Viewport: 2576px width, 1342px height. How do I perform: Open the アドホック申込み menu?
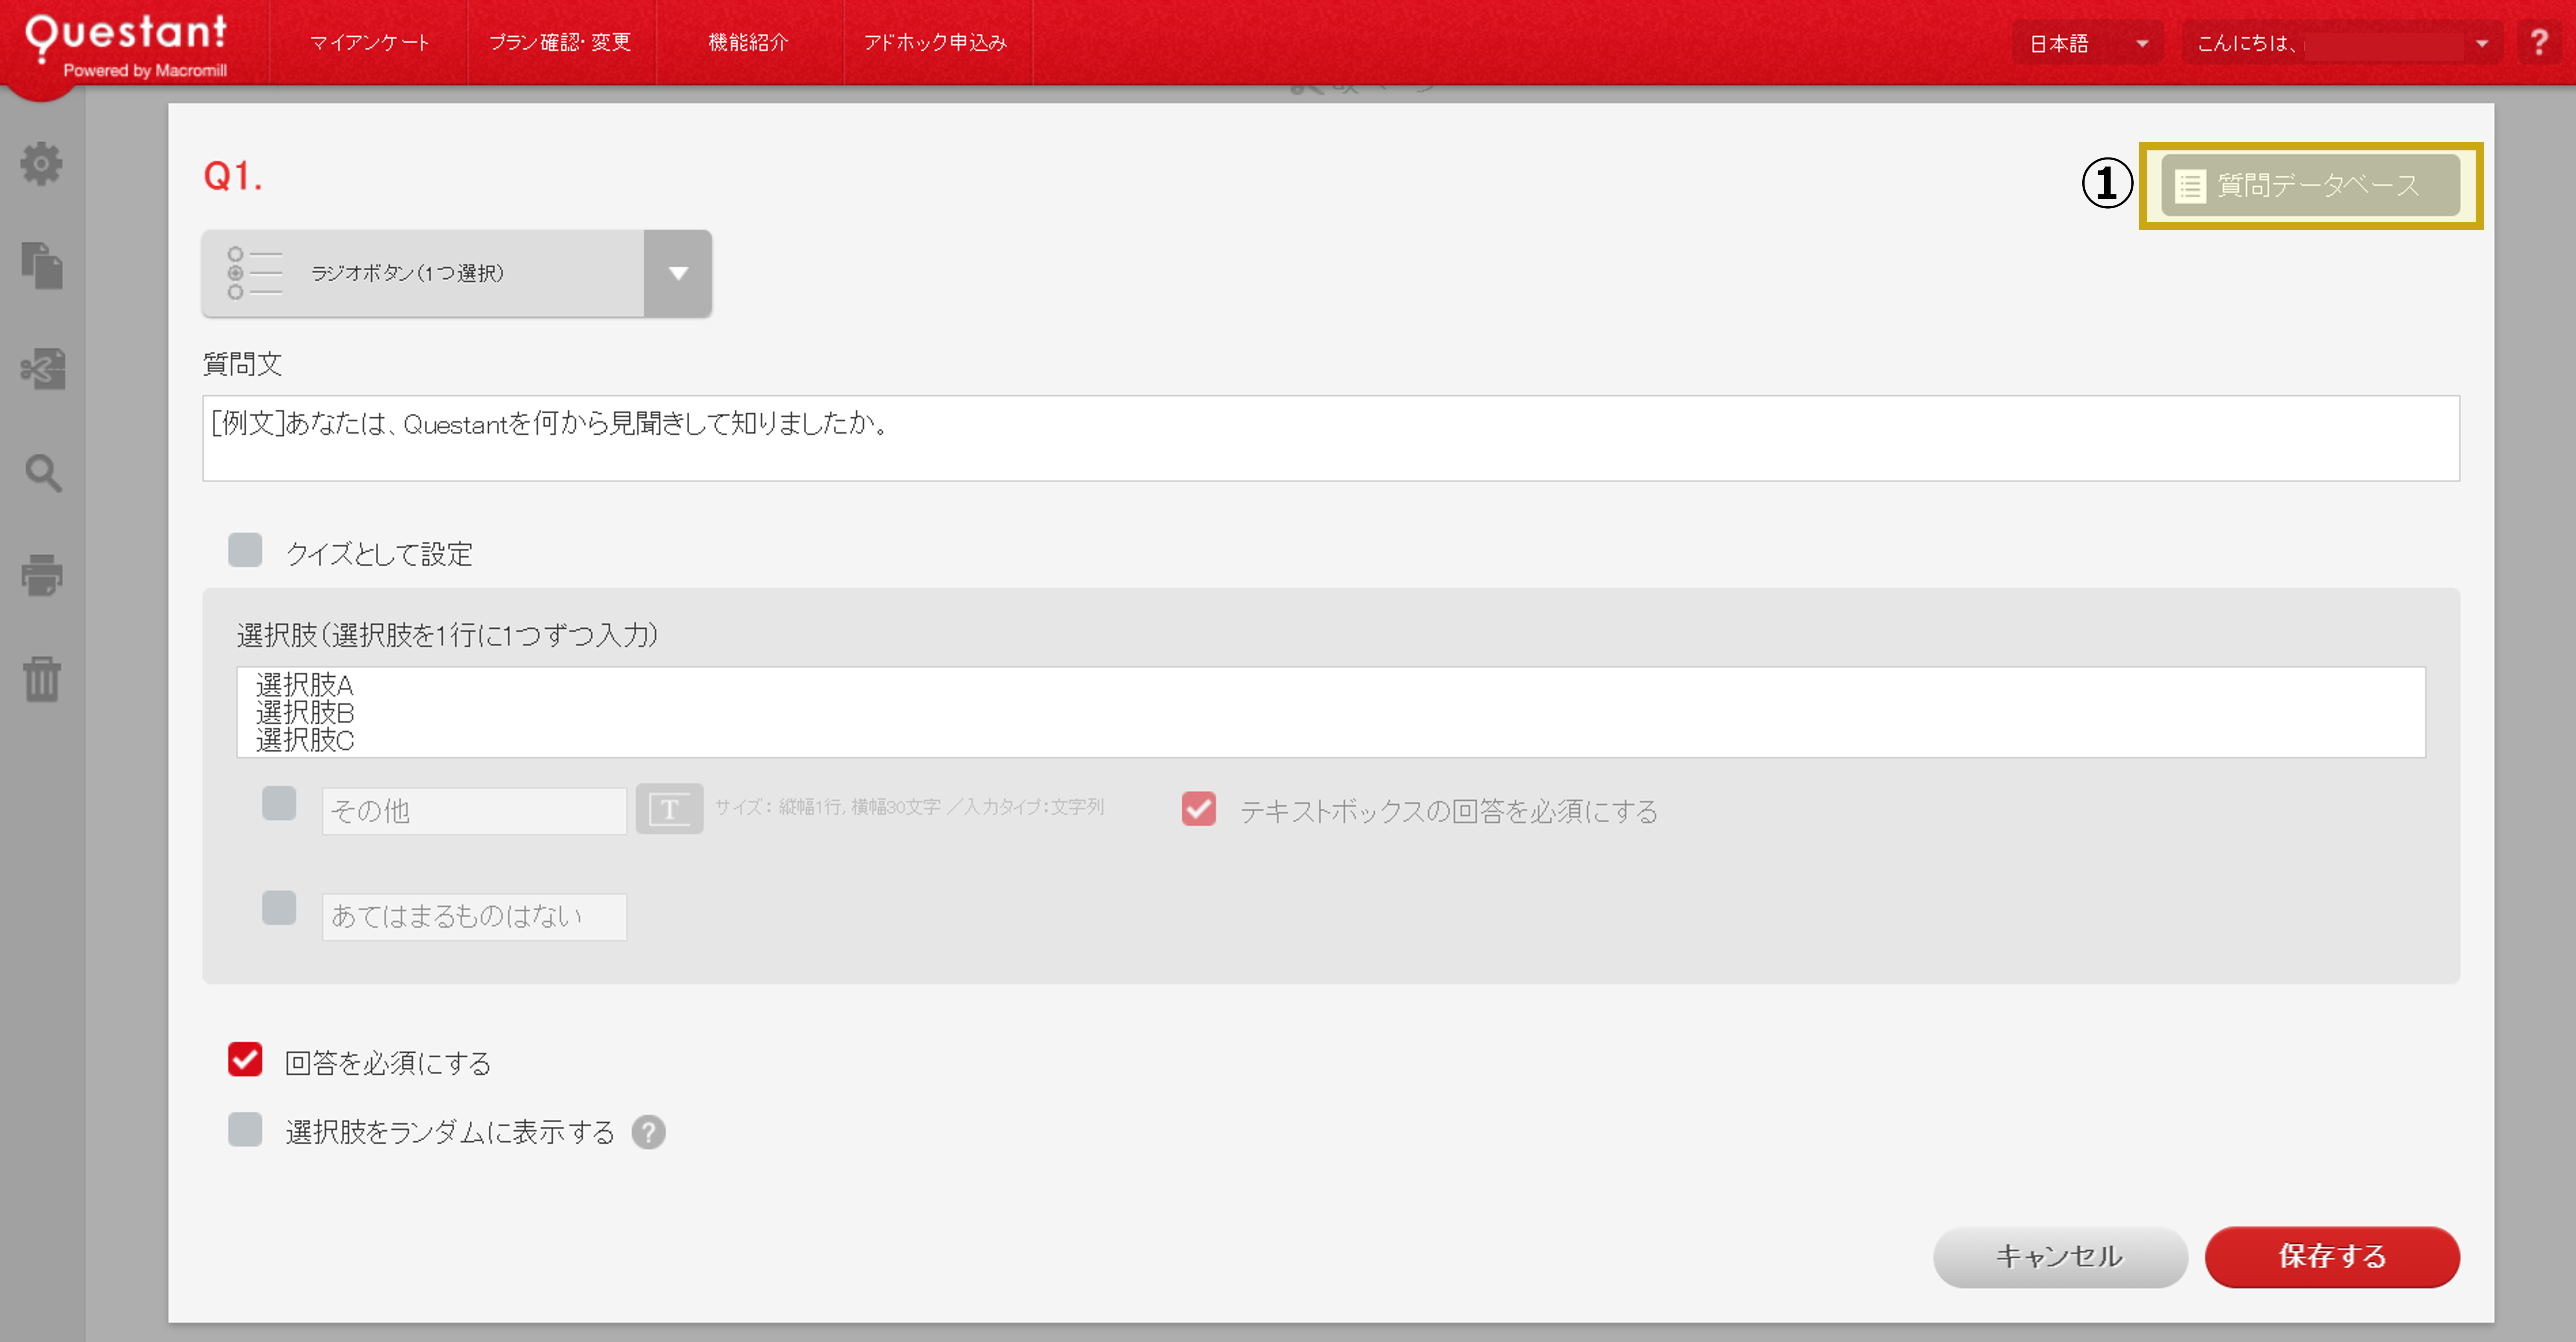(936, 42)
